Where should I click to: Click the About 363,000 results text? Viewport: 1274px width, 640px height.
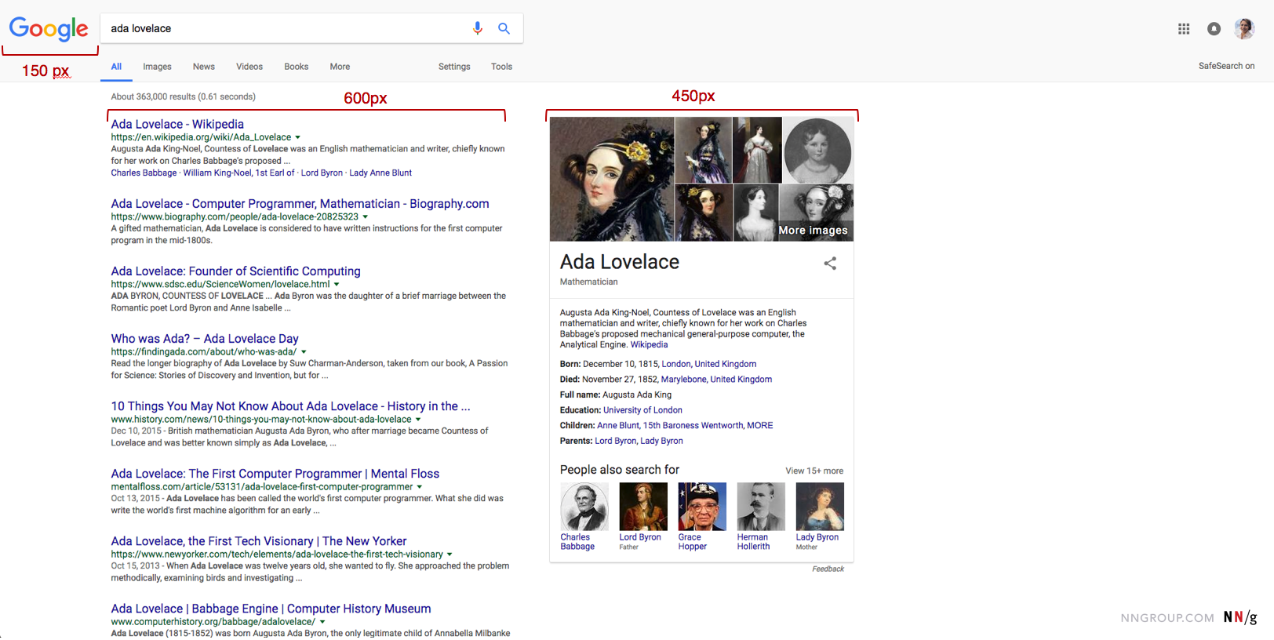pos(183,96)
